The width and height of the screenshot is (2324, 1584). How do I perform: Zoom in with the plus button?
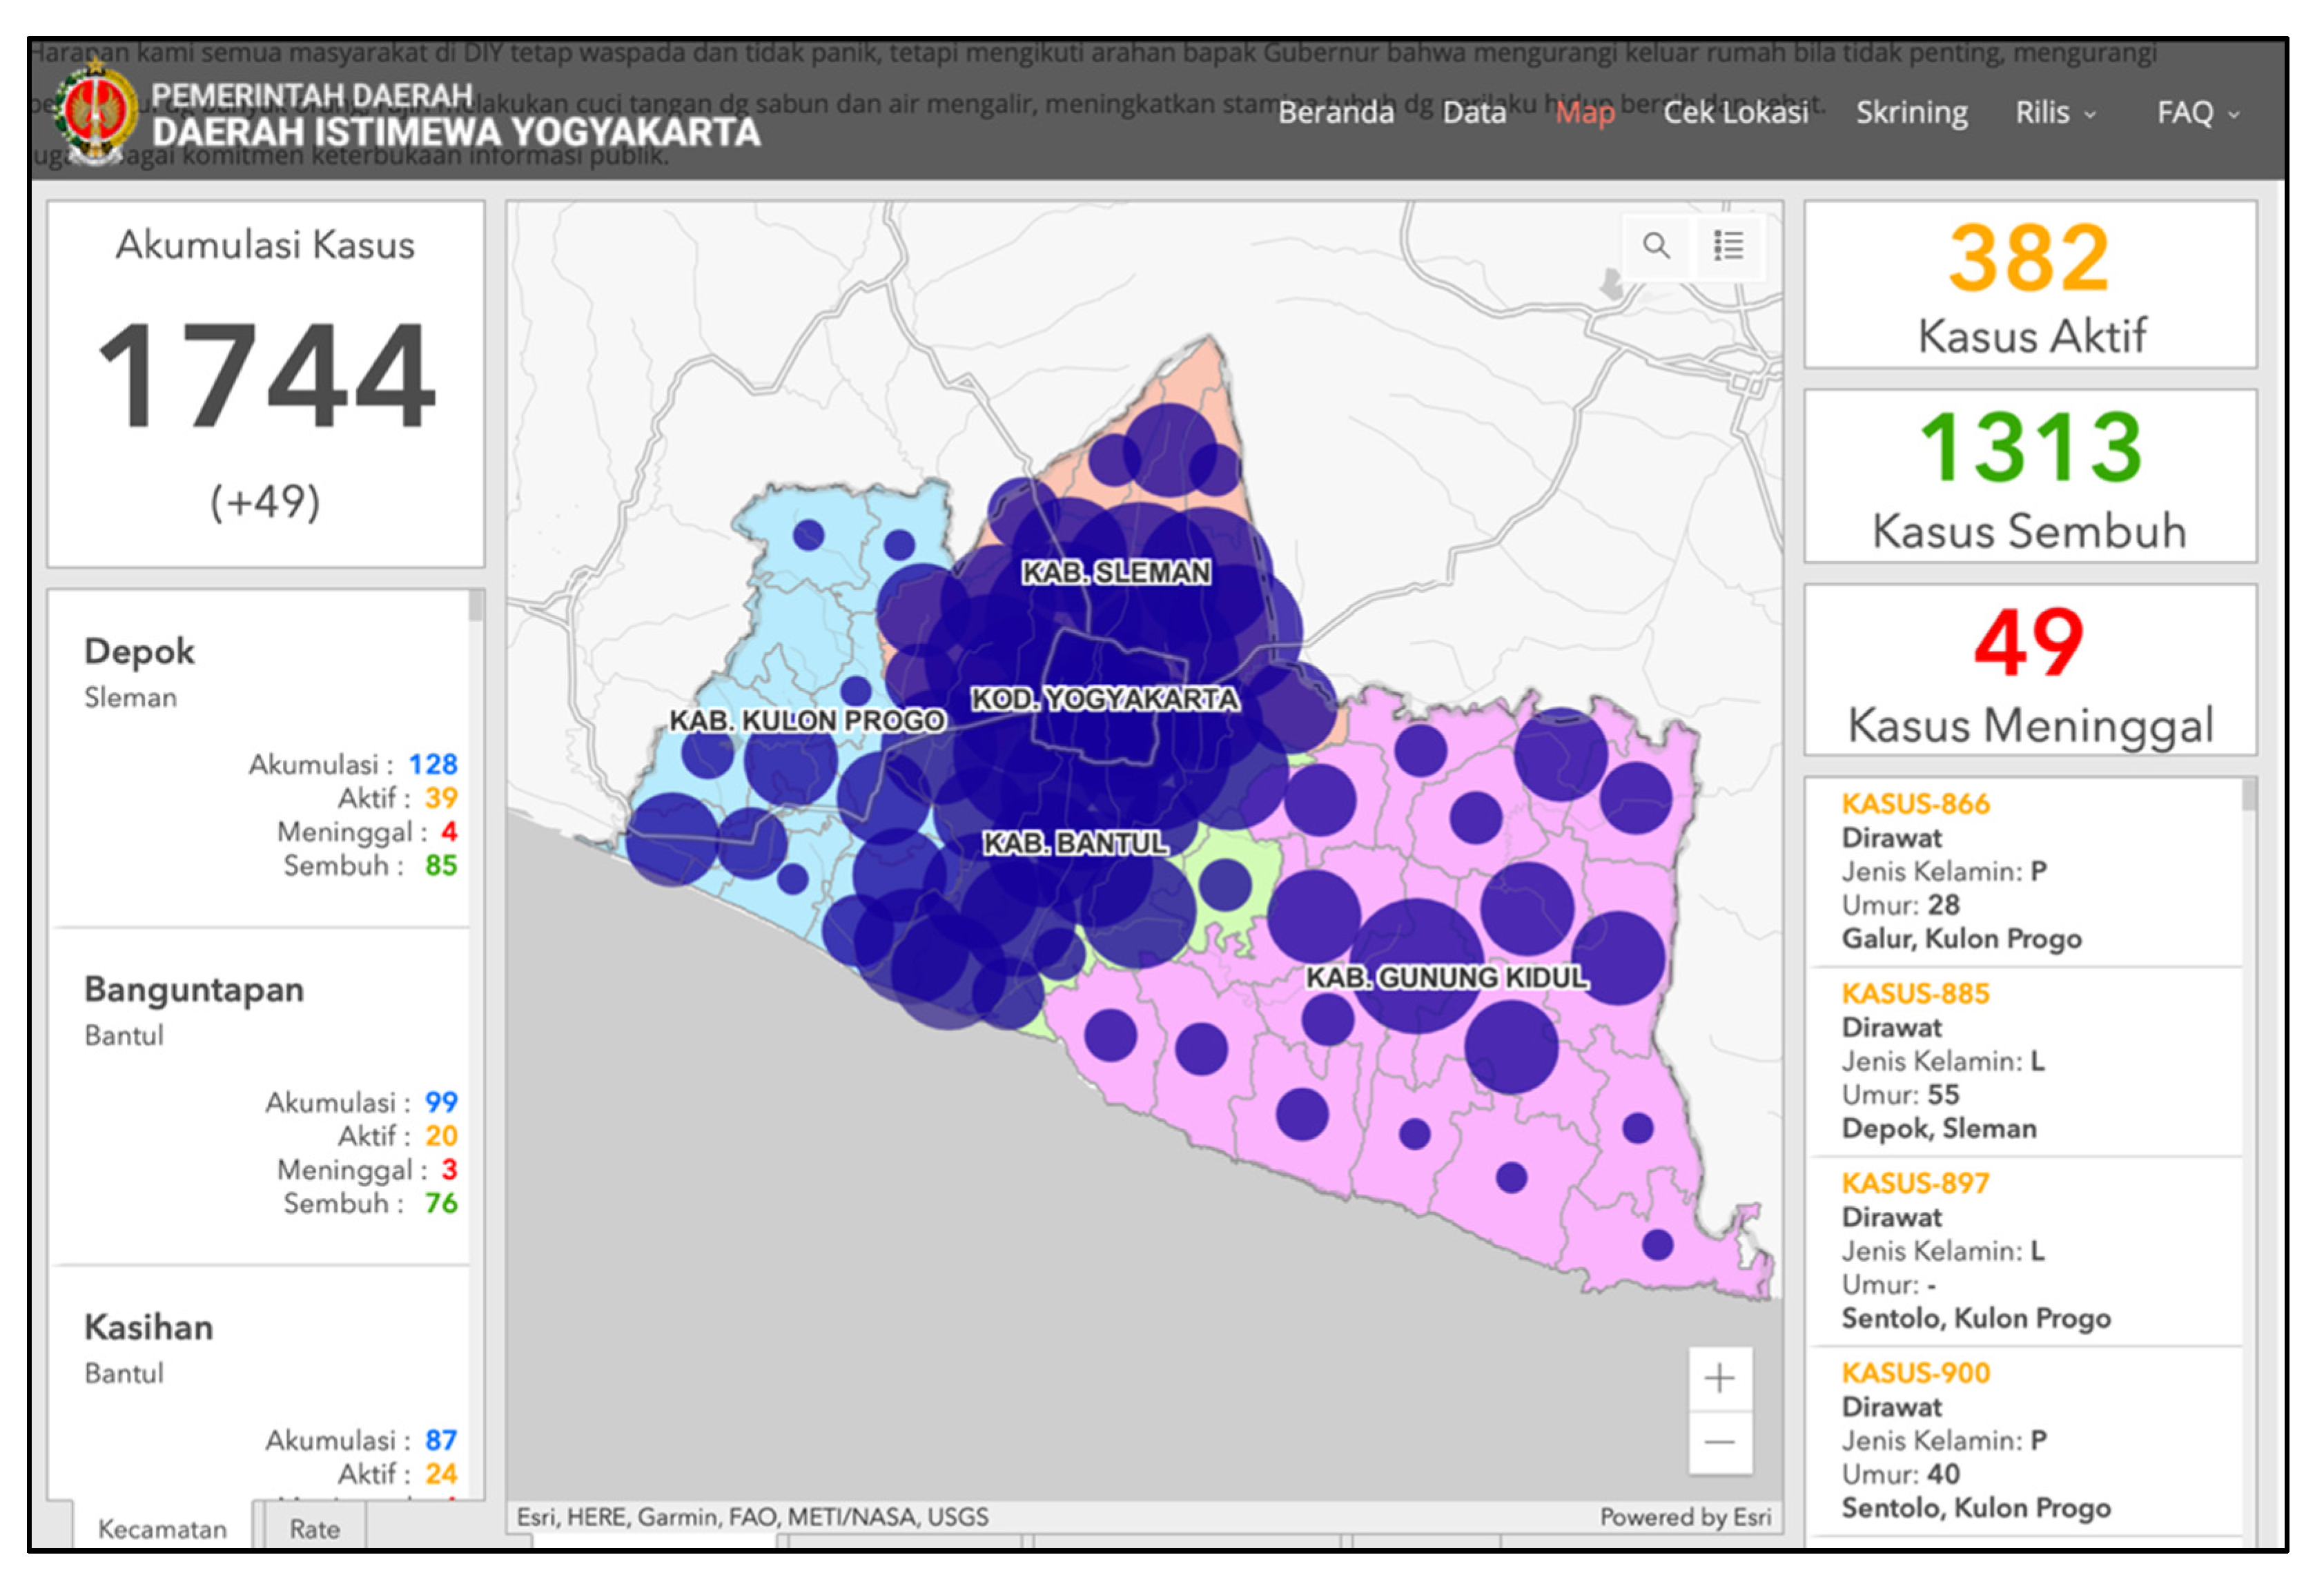[x=1719, y=1379]
